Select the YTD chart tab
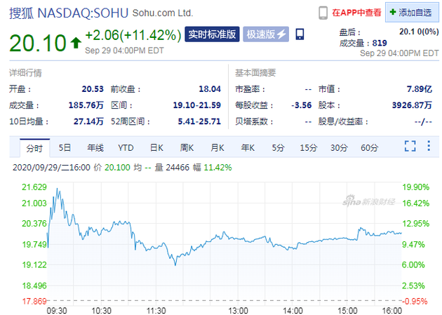 pos(126,147)
